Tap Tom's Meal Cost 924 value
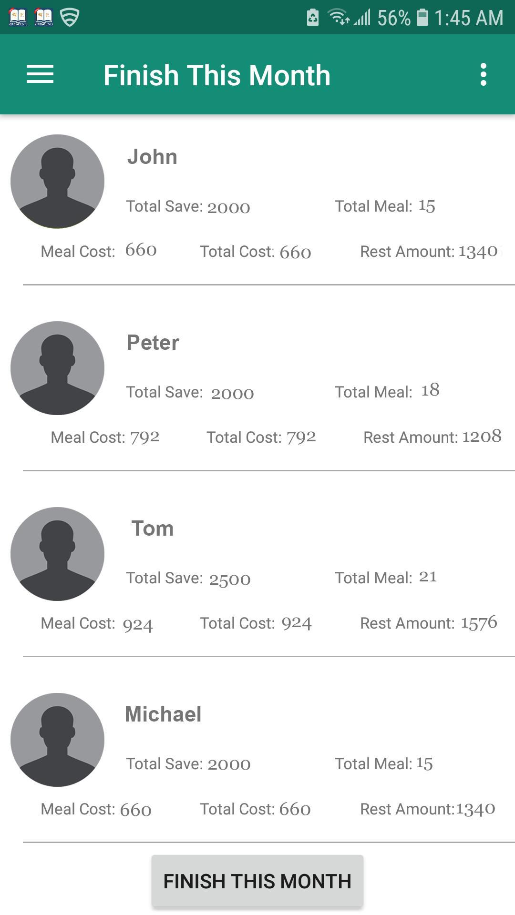Image resolution: width=515 pixels, height=915 pixels. (x=138, y=624)
